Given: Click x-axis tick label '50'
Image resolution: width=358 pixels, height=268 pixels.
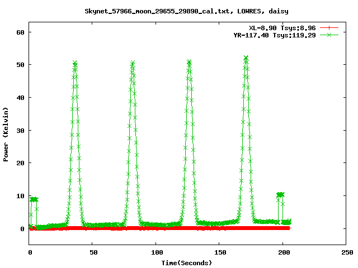Looking at the screenshot, I should pos(93,252).
